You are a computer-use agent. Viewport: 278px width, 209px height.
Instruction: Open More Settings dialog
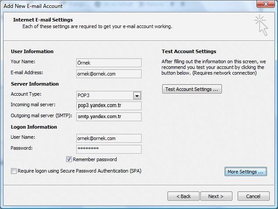[x=246, y=172]
